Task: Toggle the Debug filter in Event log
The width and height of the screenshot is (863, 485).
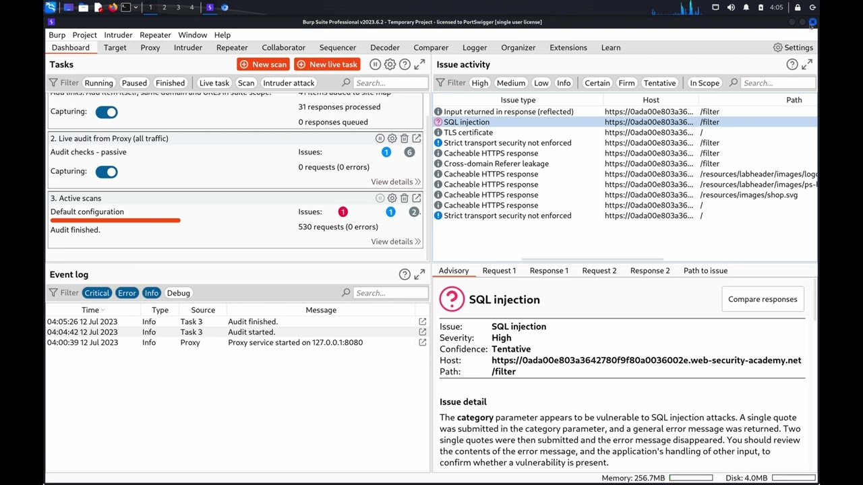Action: point(178,293)
